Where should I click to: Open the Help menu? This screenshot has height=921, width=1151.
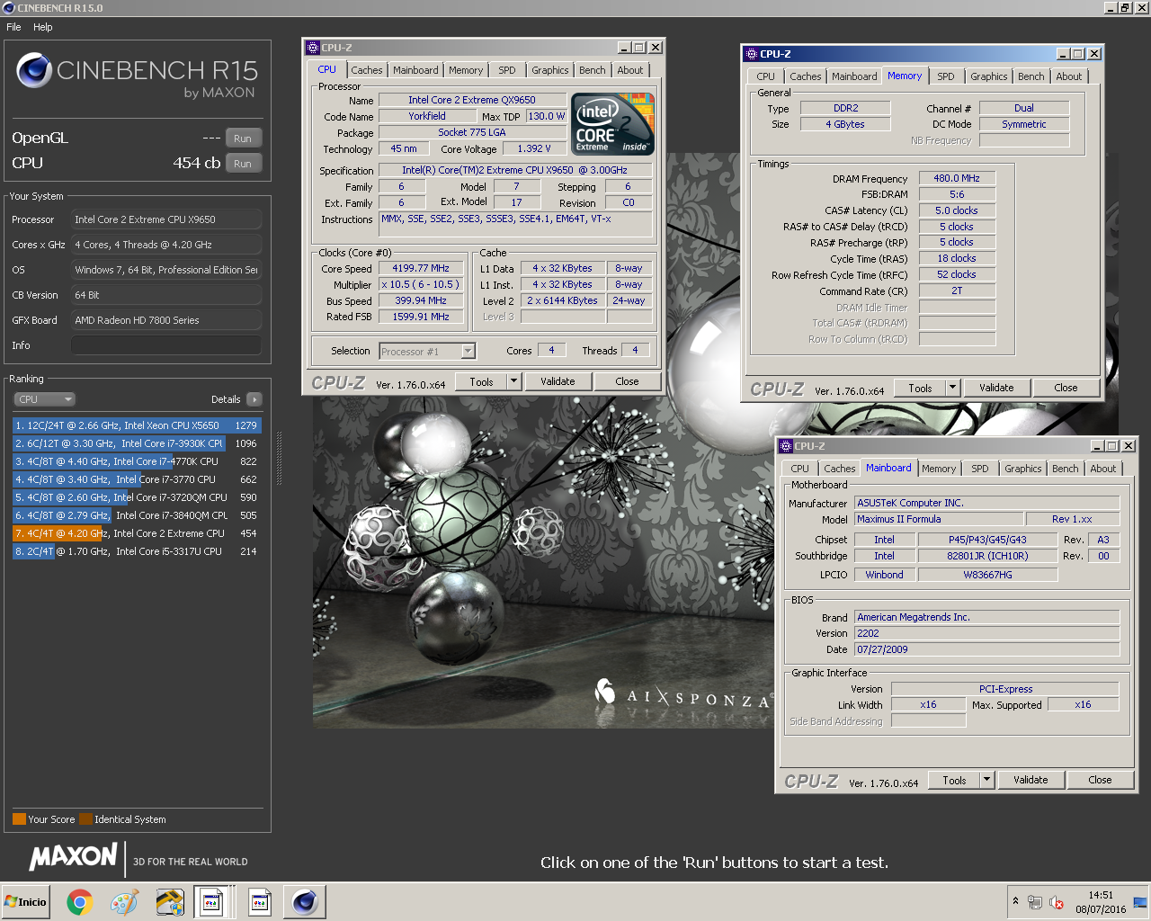[x=43, y=27]
